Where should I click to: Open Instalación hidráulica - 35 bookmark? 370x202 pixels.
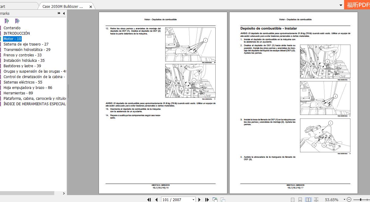coord(24,61)
